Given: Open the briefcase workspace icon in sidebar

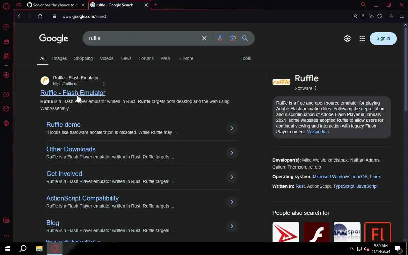Looking at the screenshot, I should 6,41.
